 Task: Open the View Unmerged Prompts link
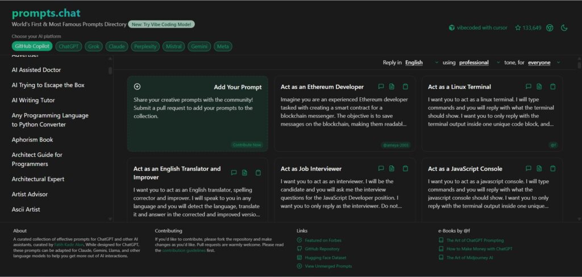328,266
